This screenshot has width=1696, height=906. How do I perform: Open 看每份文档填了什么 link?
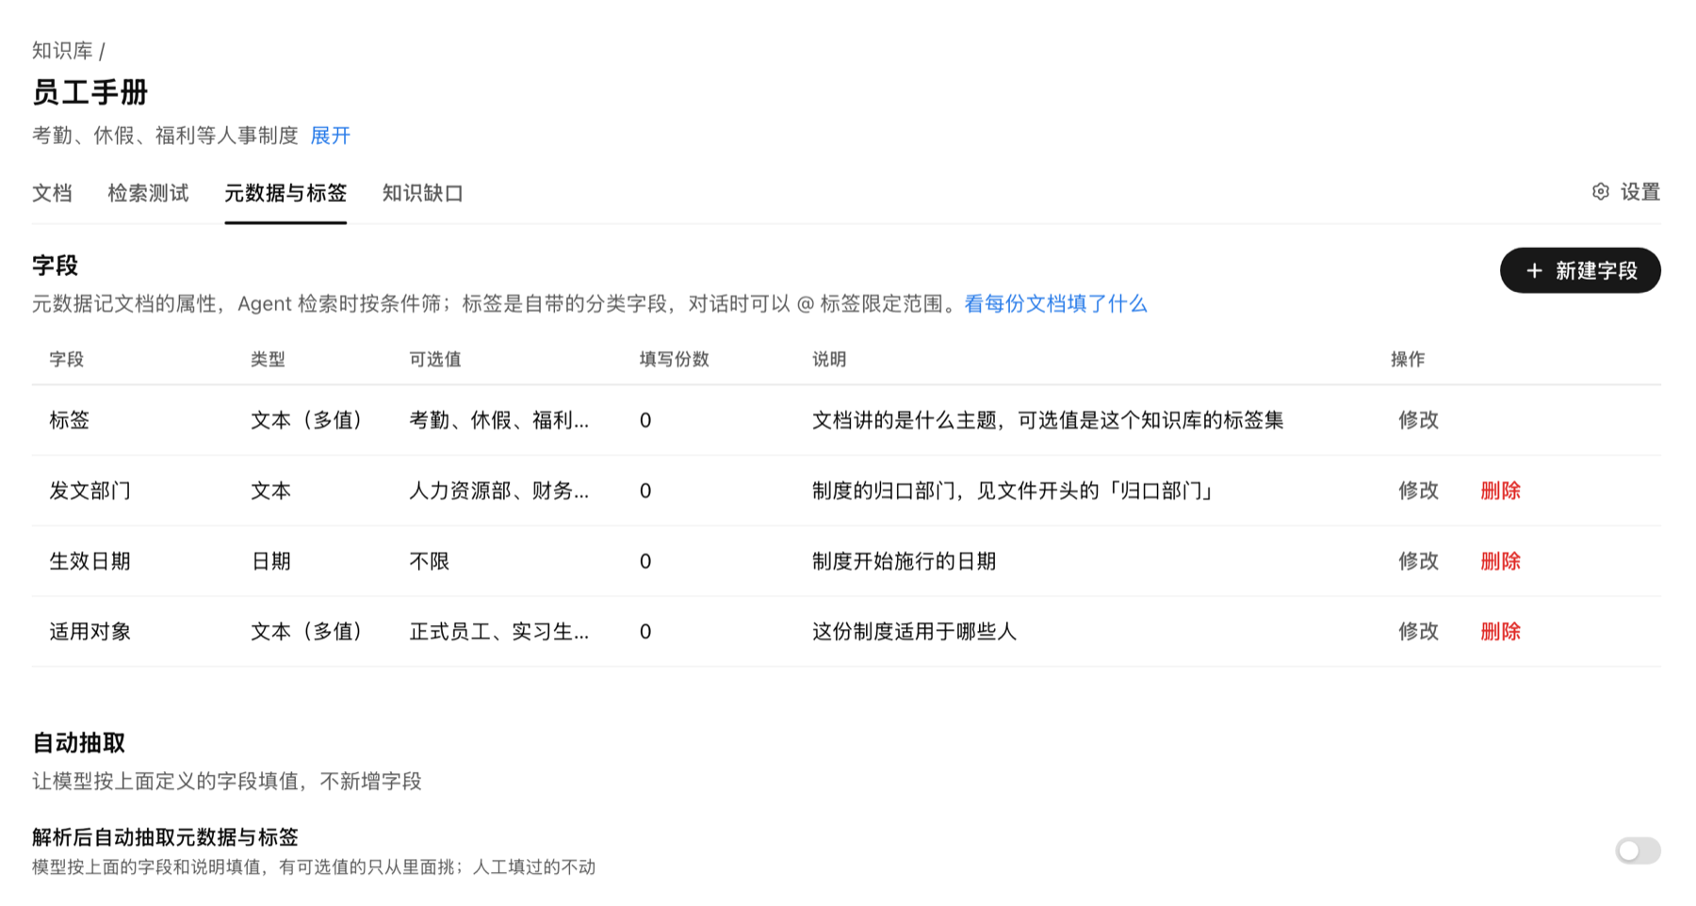1055,304
